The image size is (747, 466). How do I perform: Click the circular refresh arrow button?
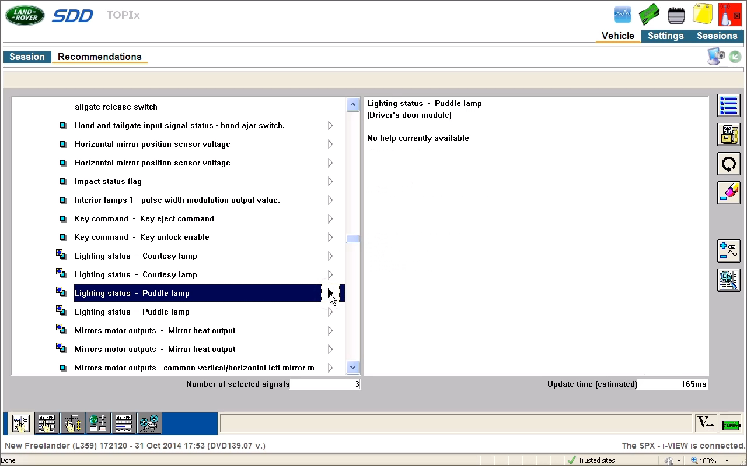[728, 164]
